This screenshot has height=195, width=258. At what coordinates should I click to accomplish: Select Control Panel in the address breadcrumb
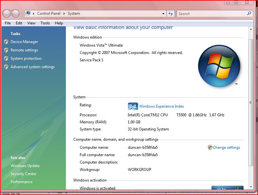(x=49, y=13)
